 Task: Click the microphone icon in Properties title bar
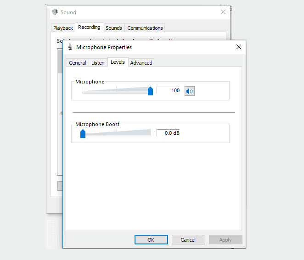point(70,47)
